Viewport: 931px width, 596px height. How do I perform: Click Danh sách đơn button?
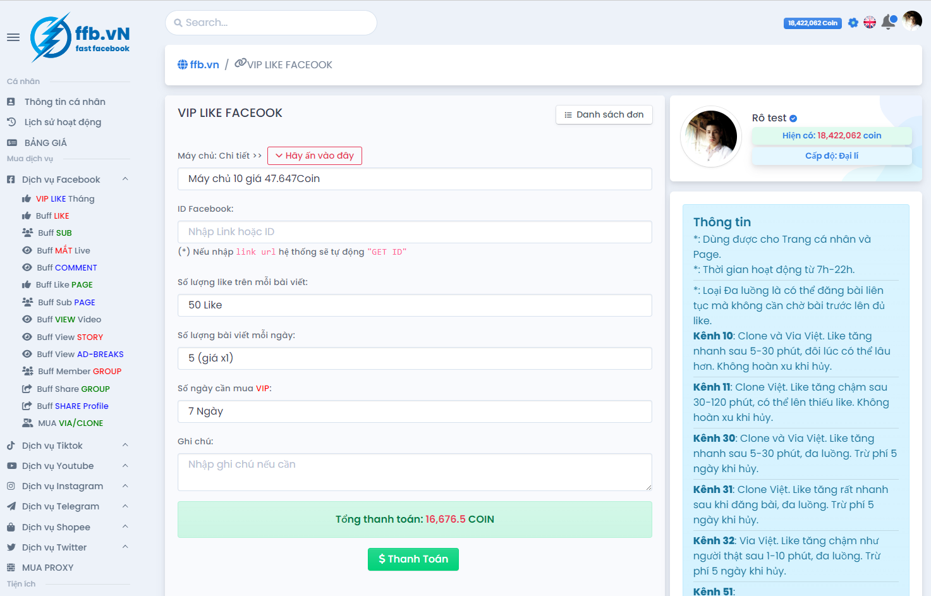click(x=604, y=114)
